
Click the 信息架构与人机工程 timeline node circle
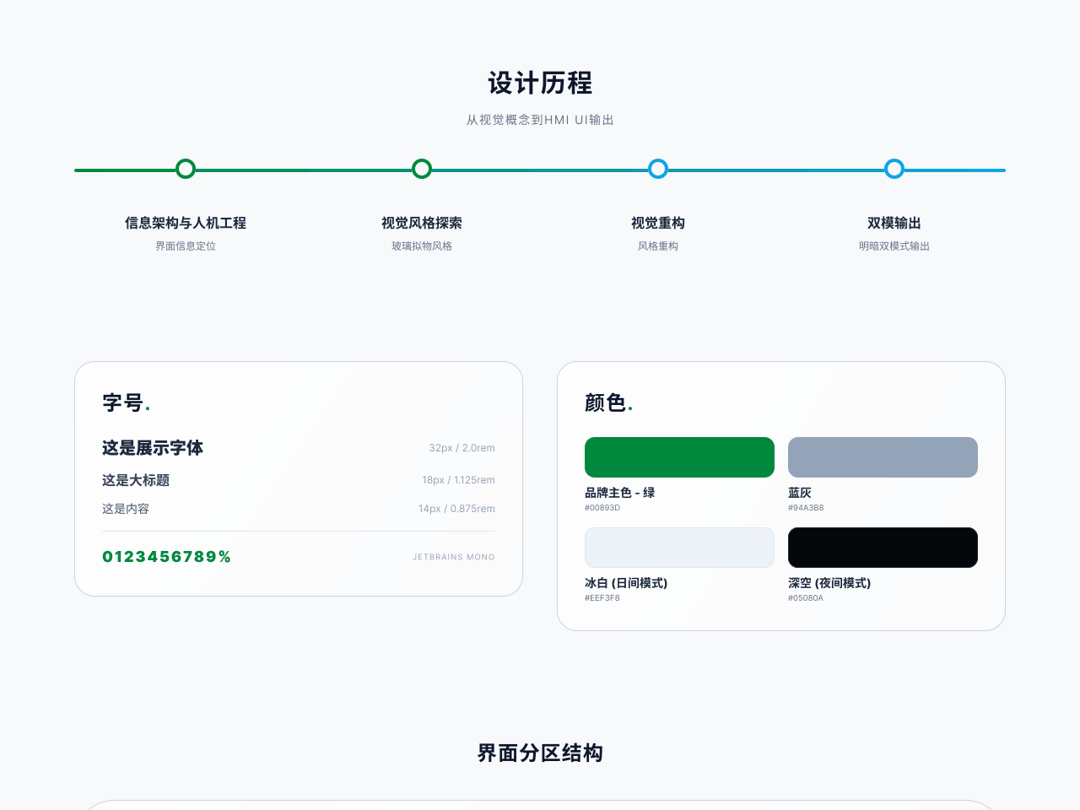pyautogui.click(x=186, y=169)
